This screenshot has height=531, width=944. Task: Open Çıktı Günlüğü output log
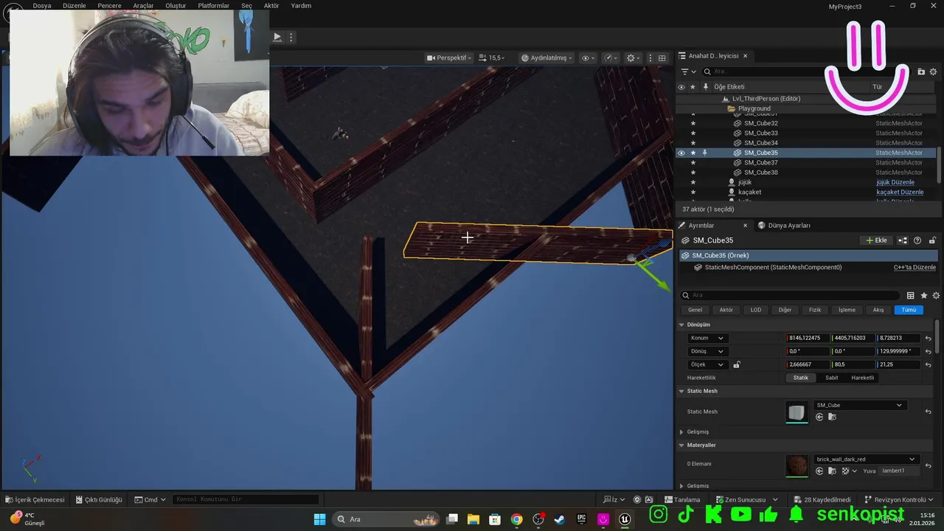(x=98, y=499)
